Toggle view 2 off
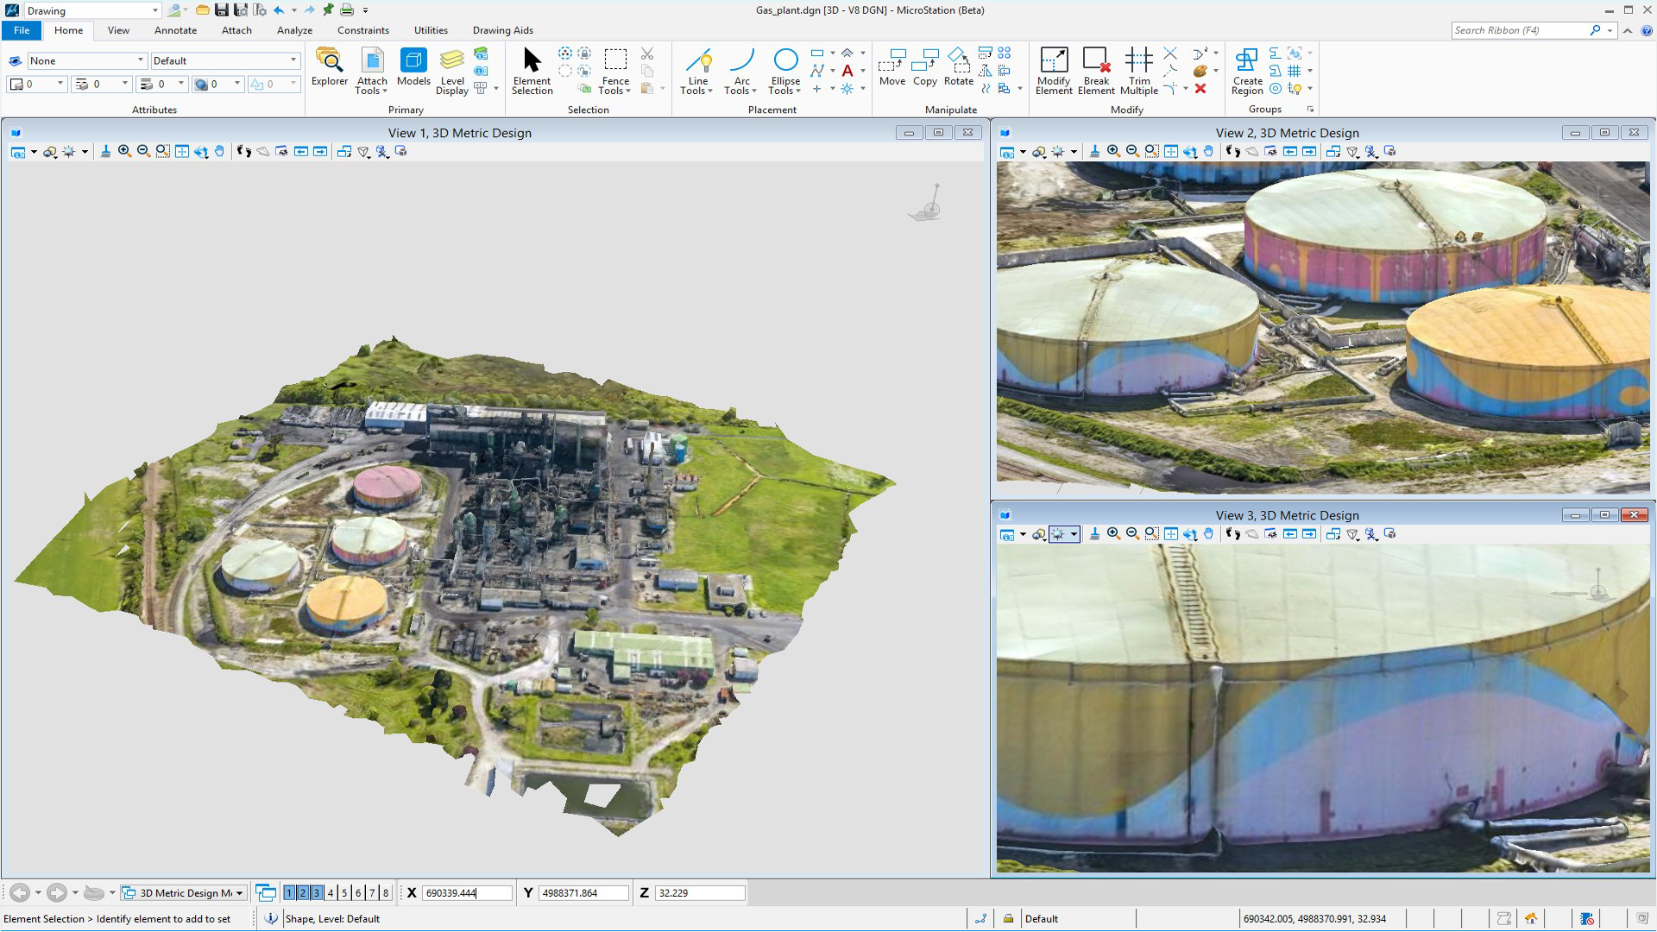 tap(303, 893)
